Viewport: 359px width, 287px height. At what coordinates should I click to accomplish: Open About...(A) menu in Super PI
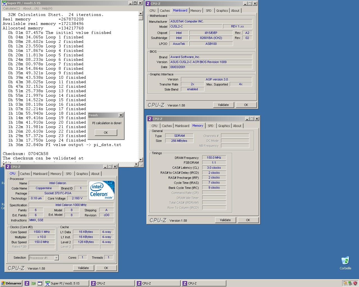(31, 8)
